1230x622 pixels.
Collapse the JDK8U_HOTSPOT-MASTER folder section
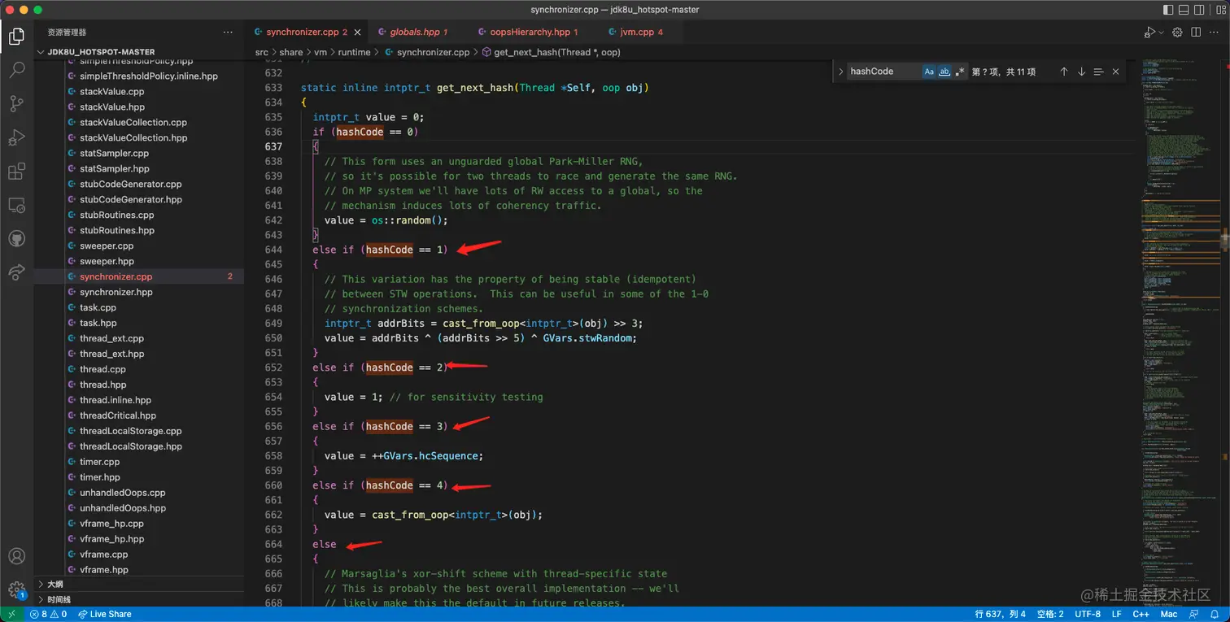[101, 51]
